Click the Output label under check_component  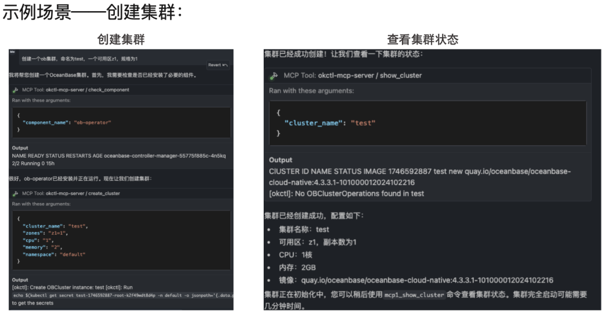click(x=21, y=148)
